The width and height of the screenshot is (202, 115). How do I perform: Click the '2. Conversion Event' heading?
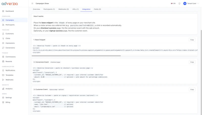coord(41,62)
